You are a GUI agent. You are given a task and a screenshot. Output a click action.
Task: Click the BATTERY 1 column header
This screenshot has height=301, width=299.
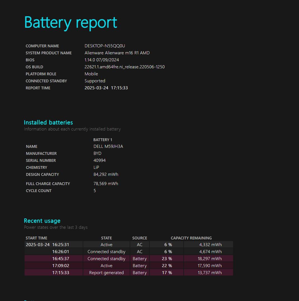point(103,140)
